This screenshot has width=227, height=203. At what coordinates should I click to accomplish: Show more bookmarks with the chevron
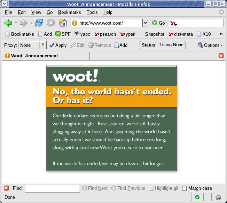click(x=221, y=34)
